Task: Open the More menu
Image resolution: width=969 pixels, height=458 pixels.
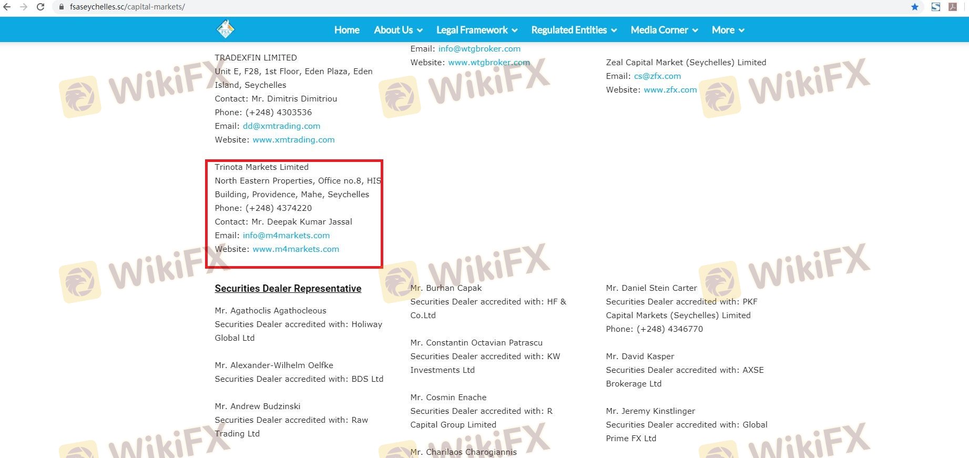Action: (728, 30)
